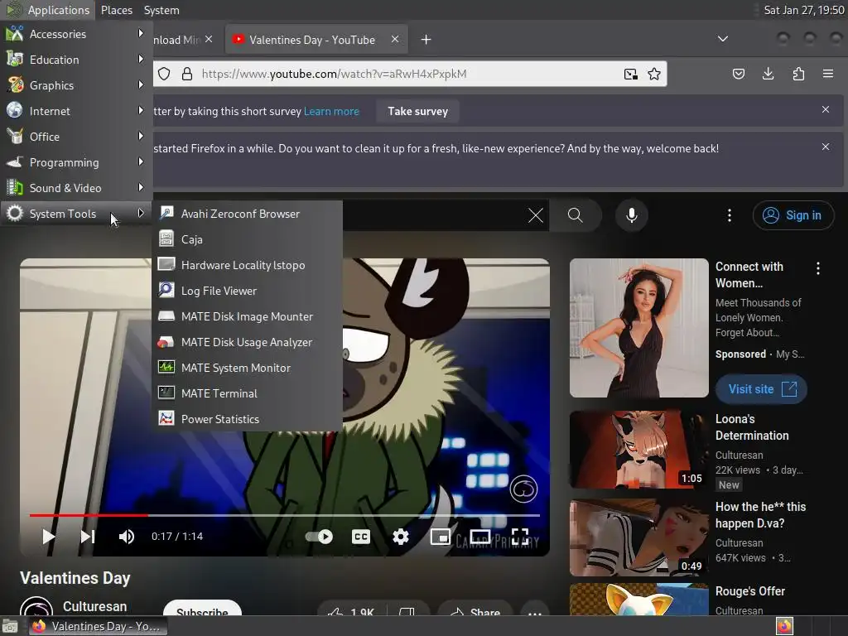Click the Culturesan channel name

[94, 606]
